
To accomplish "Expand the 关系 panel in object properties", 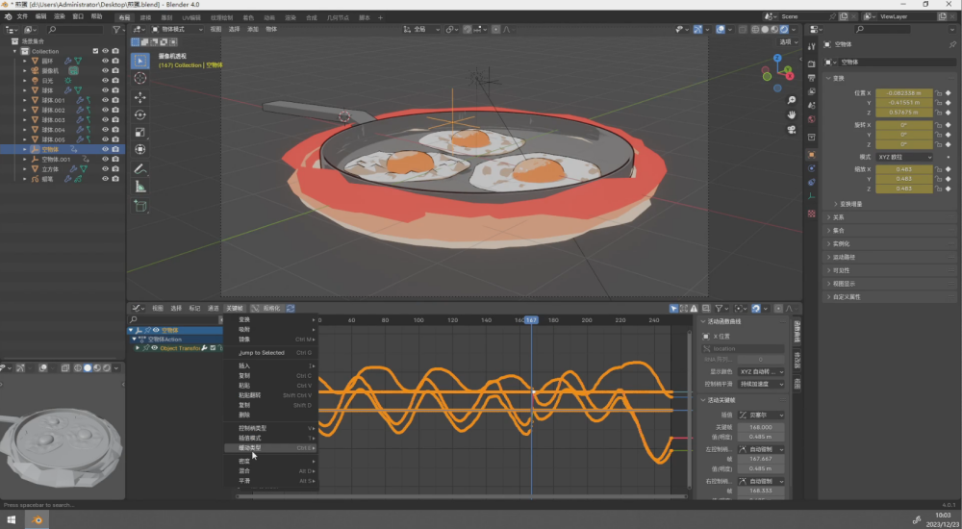I will (837, 217).
